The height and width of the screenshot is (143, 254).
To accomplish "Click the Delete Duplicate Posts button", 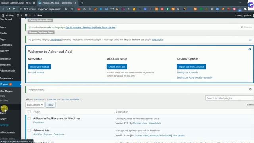I will coord(40,20).
